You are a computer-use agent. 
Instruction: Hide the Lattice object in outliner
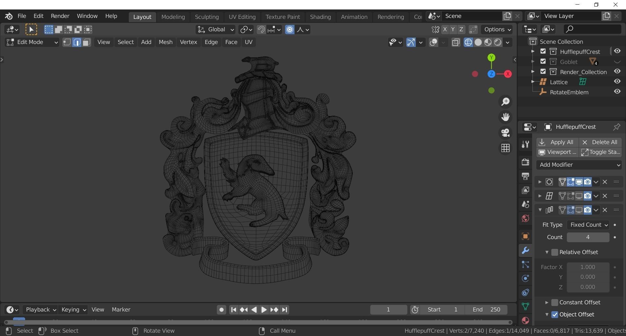pyautogui.click(x=617, y=82)
